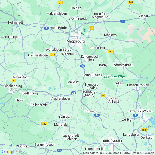Click the Dessau-Roßlau town label
The width and height of the screenshot is (155, 155).
tap(138, 85)
